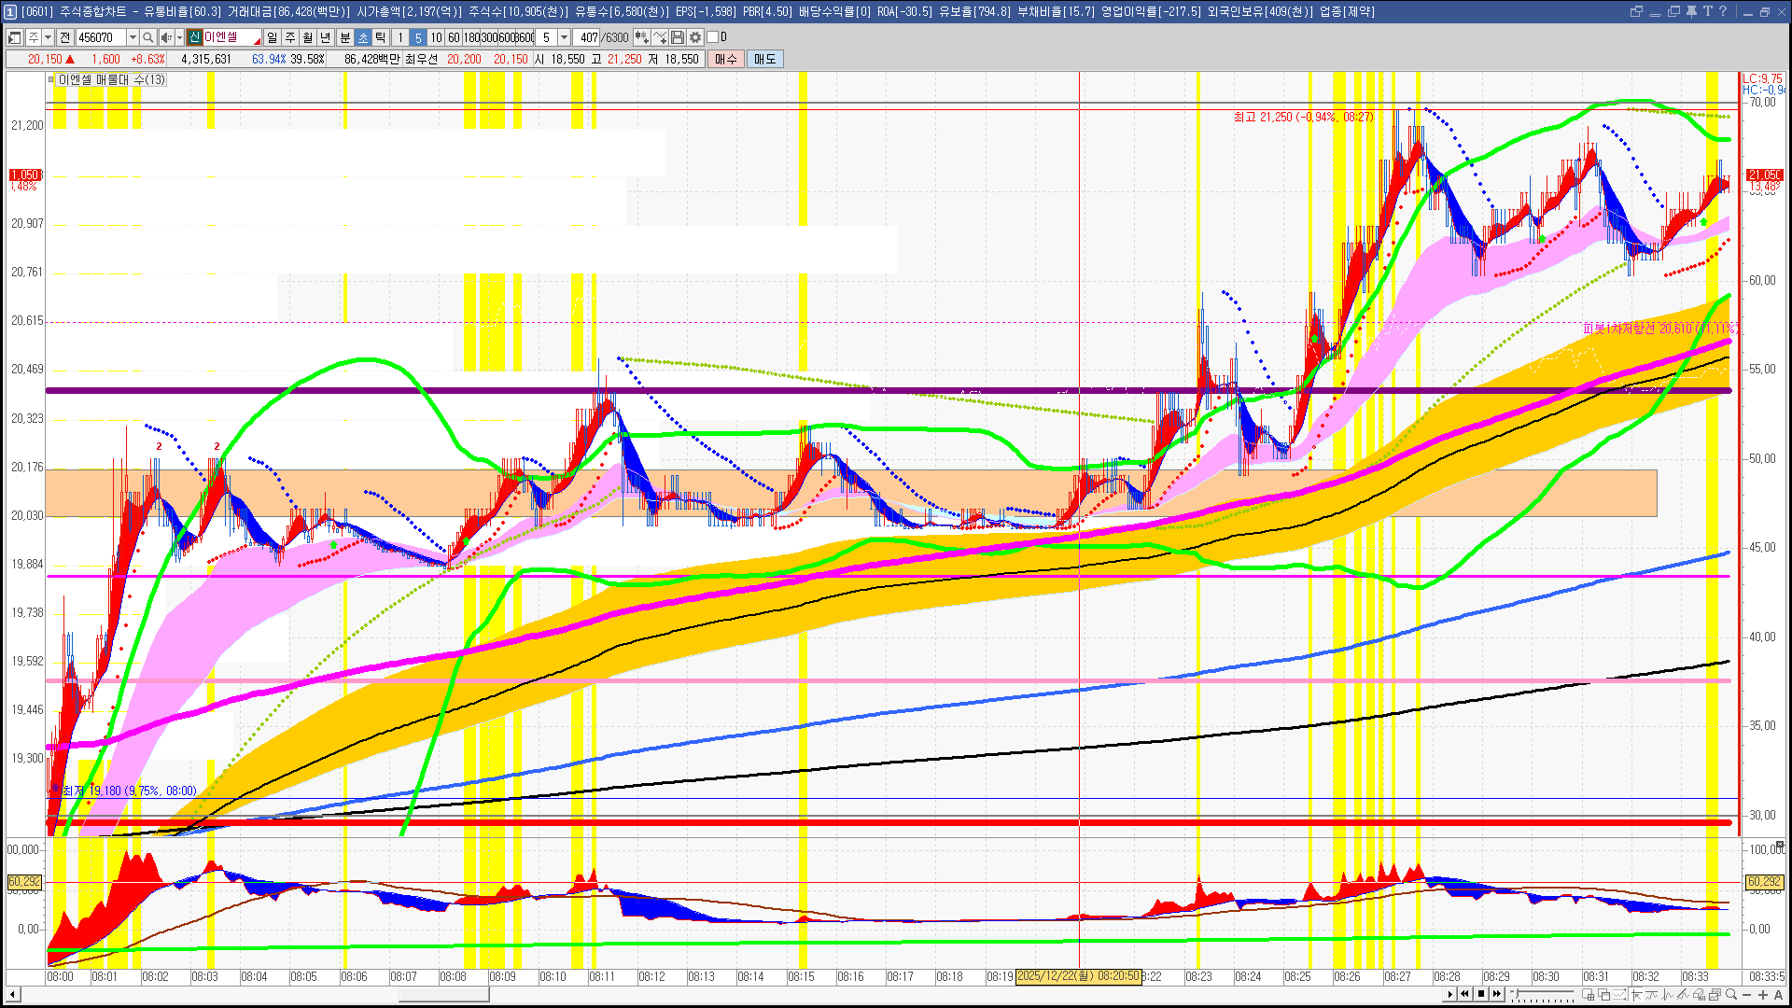1792x1008 pixels.
Task: Click the stock search magnifier icon
Action: click(x=147, y=37)
